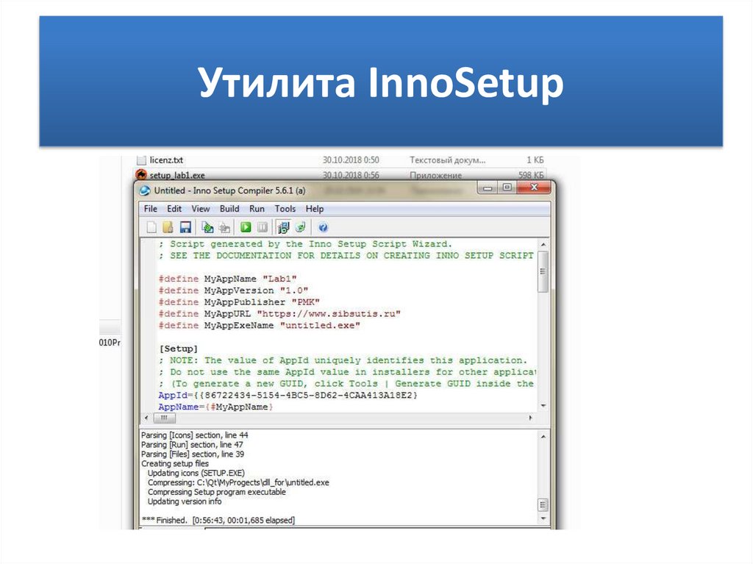
Task: Click the editor horizontal scrollbar thumb
Action: (164, 418)
